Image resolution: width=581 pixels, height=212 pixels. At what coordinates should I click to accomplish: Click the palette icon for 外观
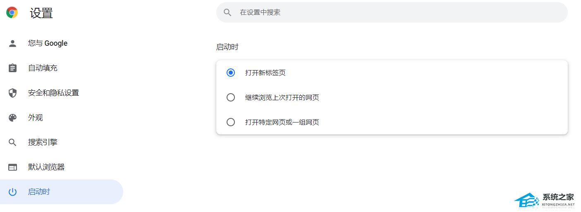coord(13,118)
